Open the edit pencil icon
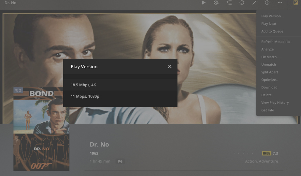This screenshot has width=301, height=176. click(254, 3)
